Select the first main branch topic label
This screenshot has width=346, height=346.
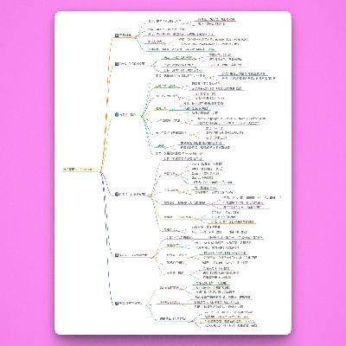[125, 35]
